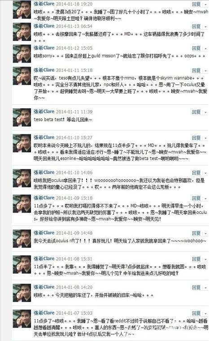Screen dimensions: 209x341
Task: Open options arrow on 2014-01-12 15:05 comment
Action: [x=205, y=48]
